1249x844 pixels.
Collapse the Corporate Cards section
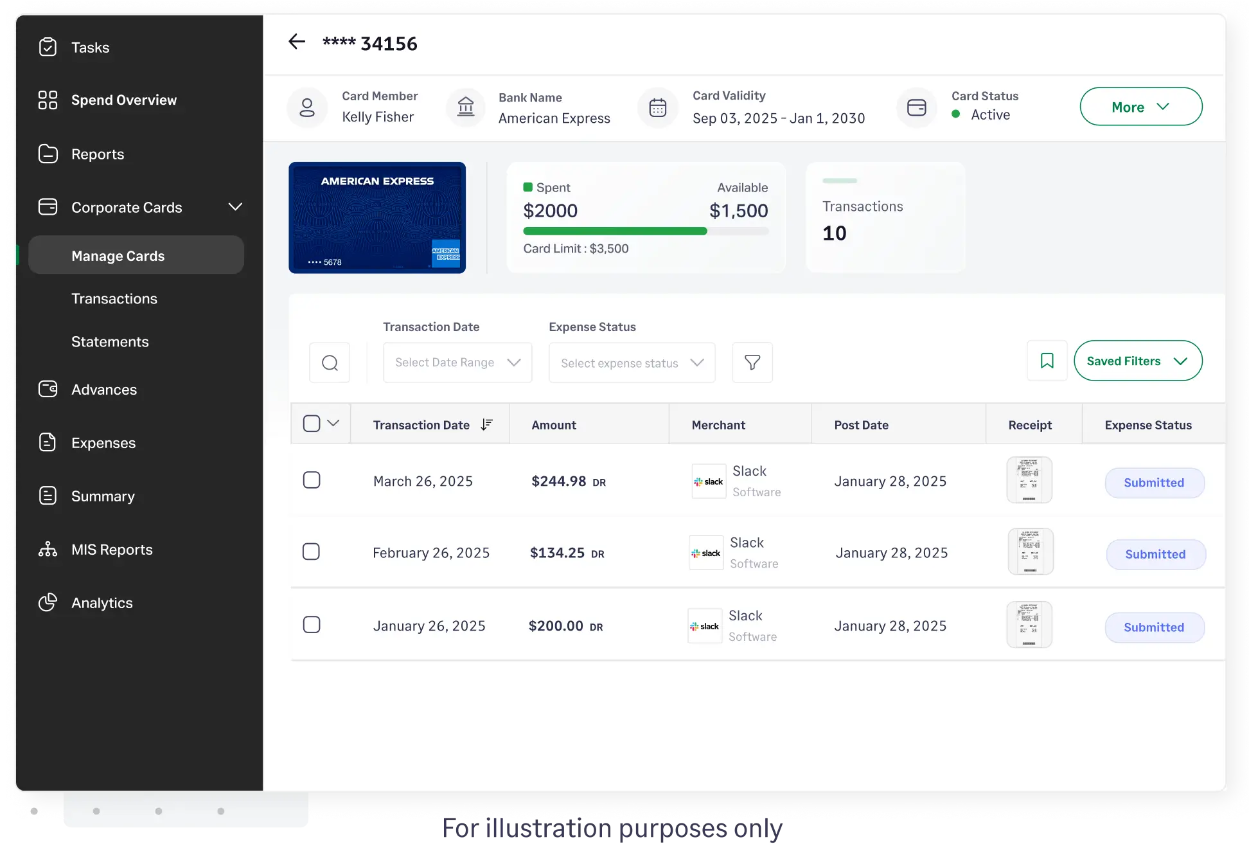pos(235,207)
